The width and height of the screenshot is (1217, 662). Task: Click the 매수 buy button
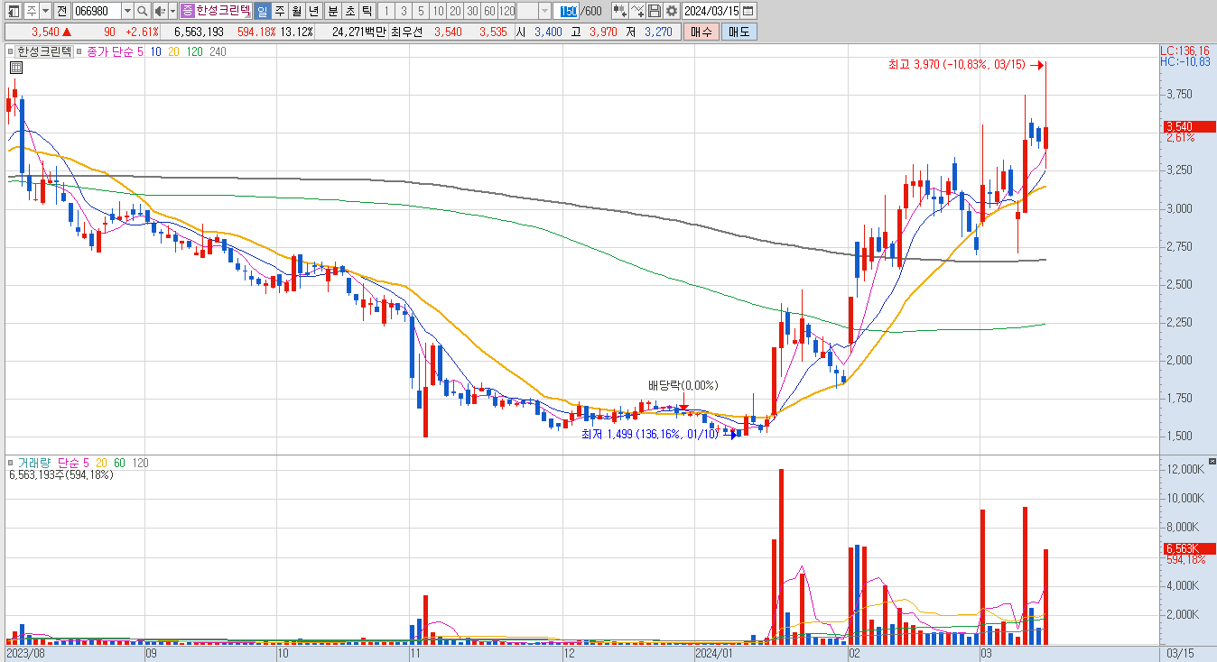701,32
